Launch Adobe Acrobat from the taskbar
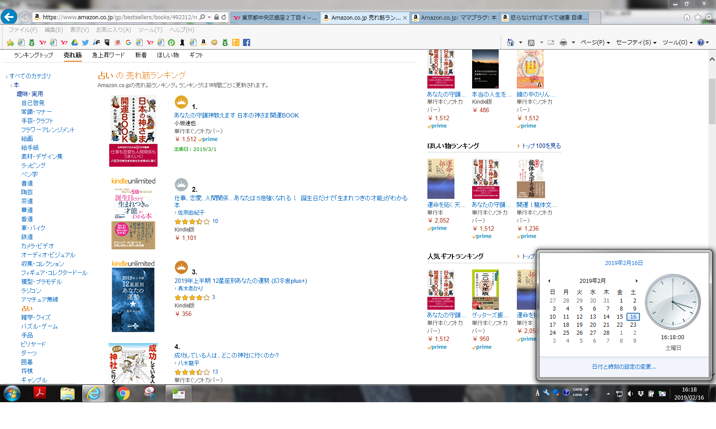The height and width of the screenshot is (429, 716). coord(40,393)
